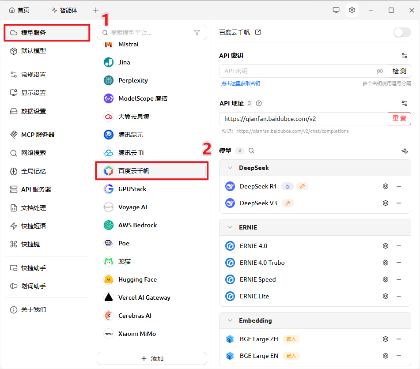
Task: Collapse the Embedding model group
Action: [x=230, y=320]
